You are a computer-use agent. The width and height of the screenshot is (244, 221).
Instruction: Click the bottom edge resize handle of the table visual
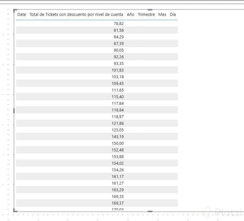[150, 211]
